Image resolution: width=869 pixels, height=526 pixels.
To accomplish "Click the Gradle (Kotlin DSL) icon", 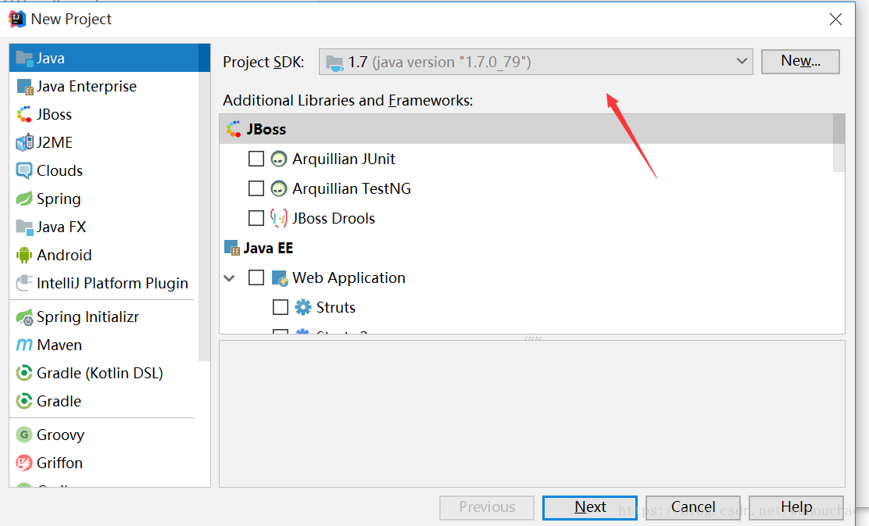I will click(x=24, y=373).
